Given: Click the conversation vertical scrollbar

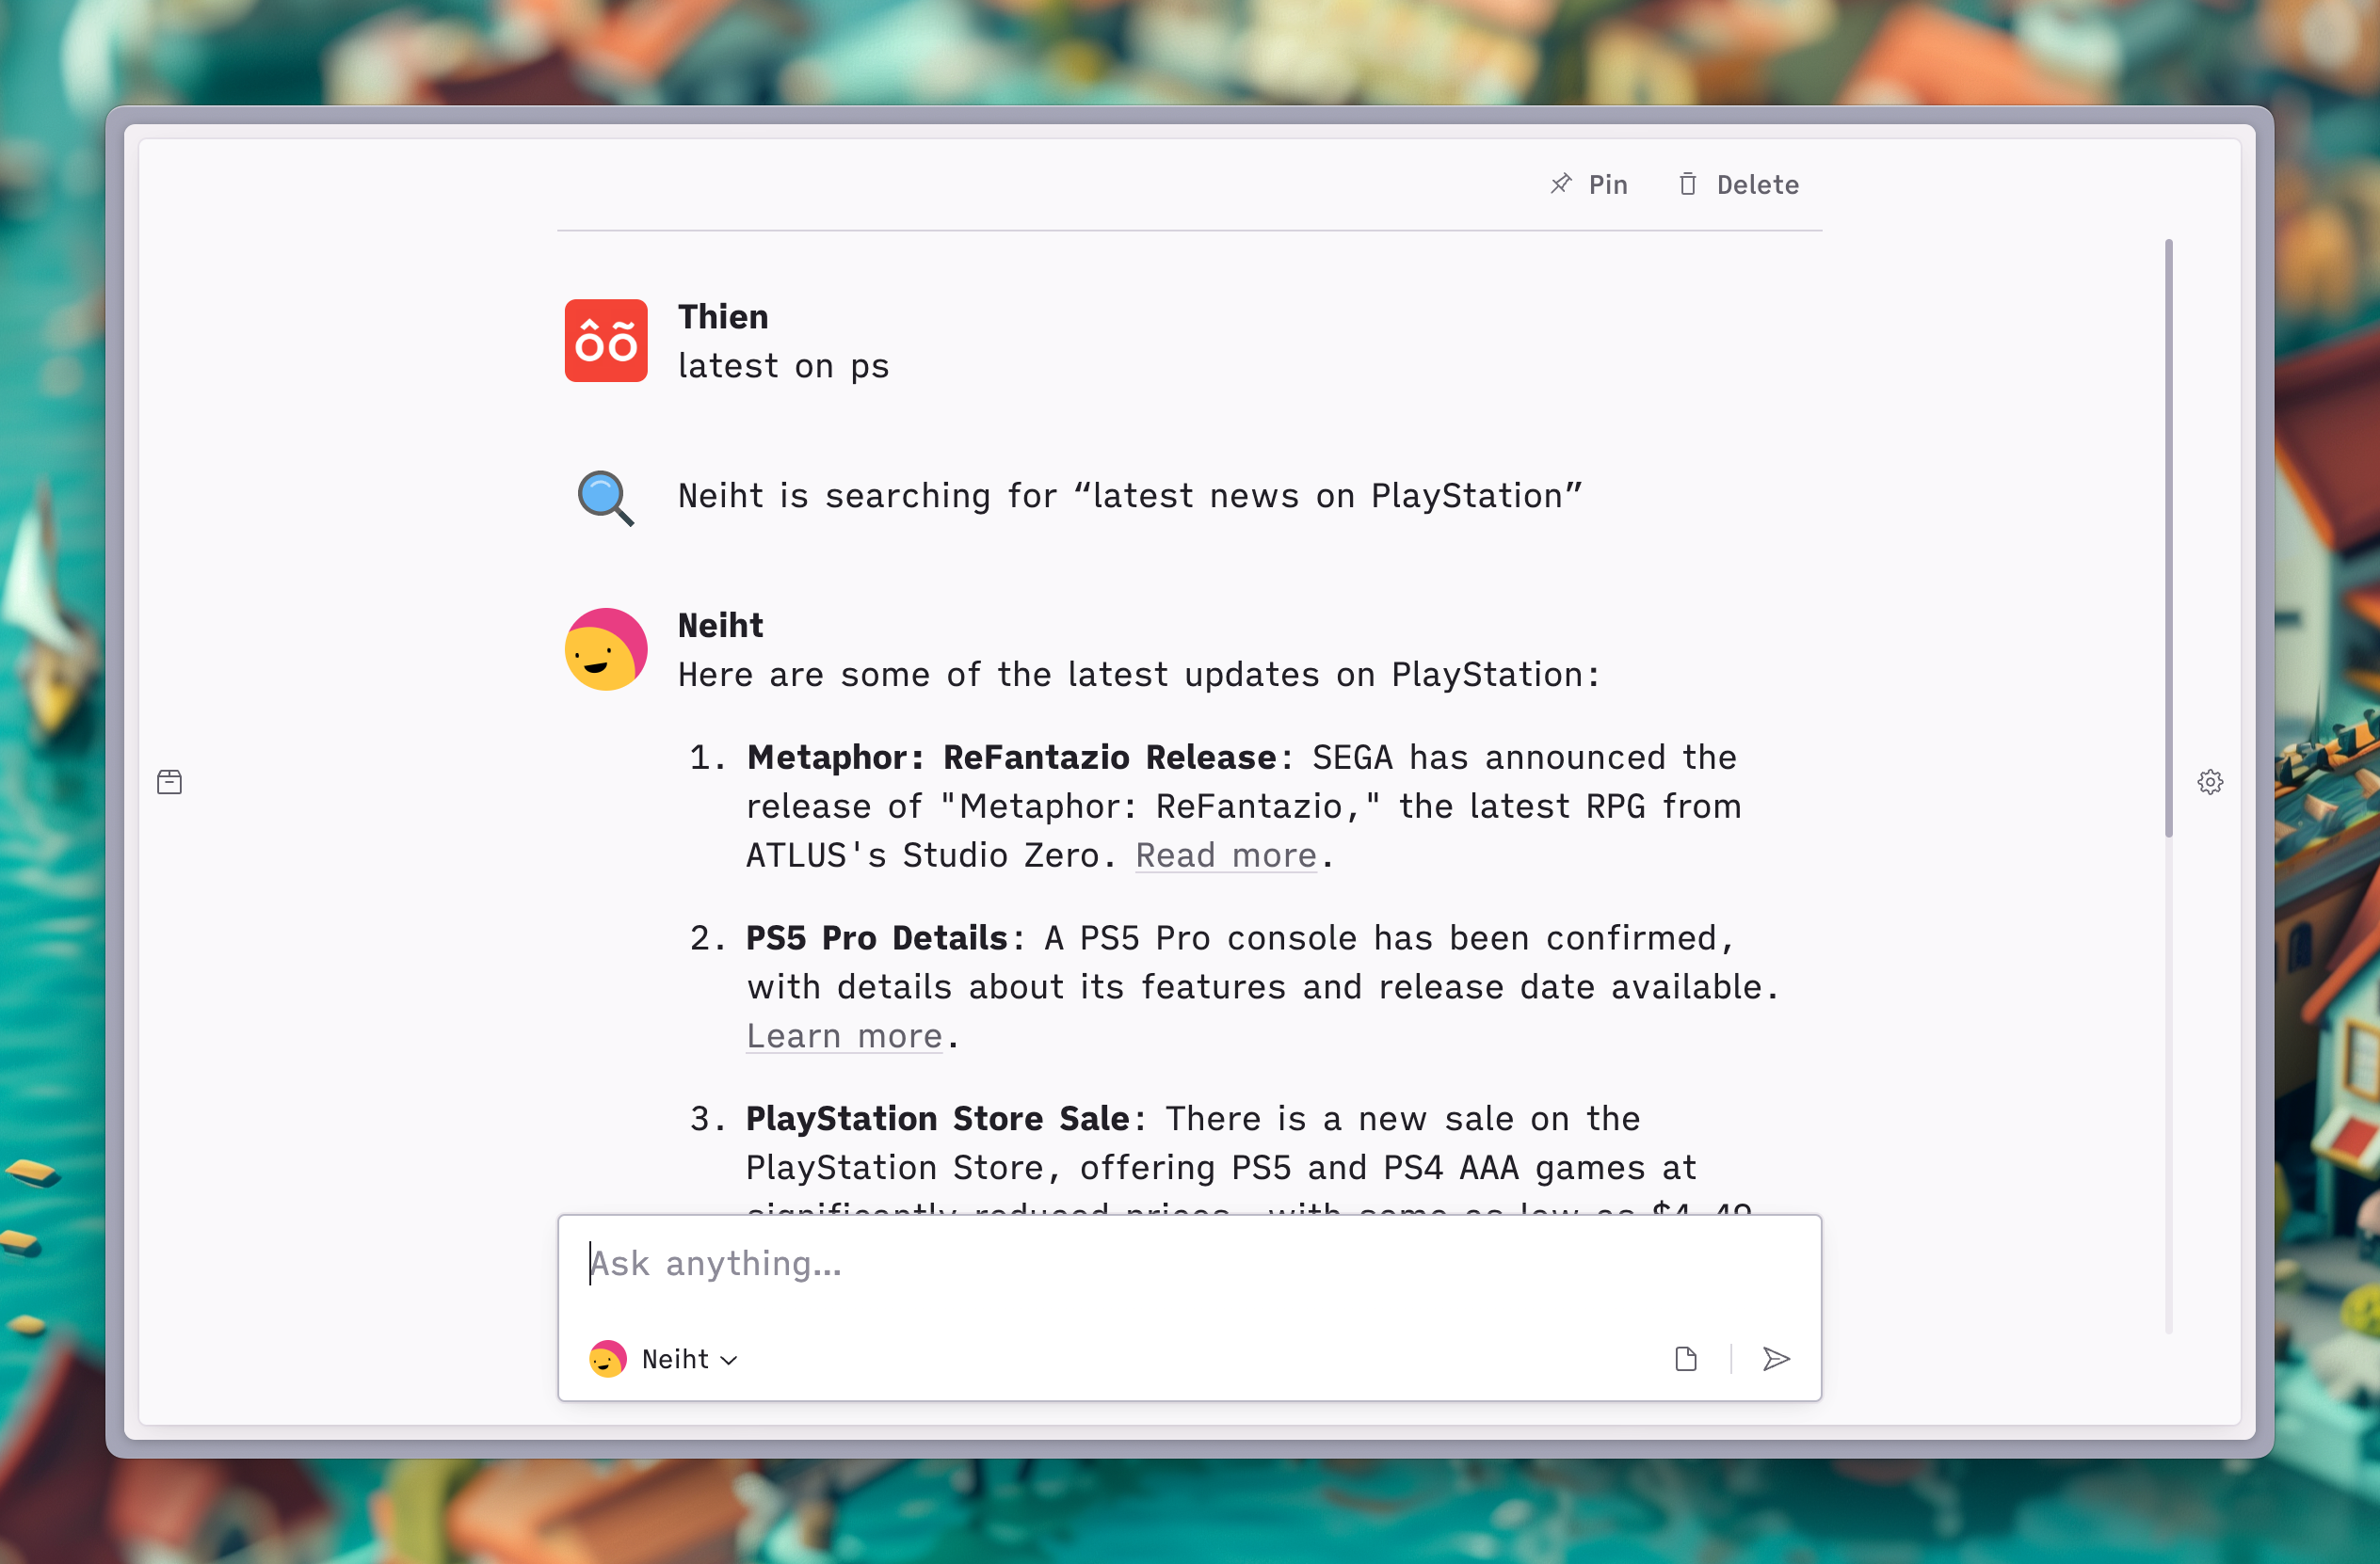Looking at the screenshot, I should tap(2168, 537).
